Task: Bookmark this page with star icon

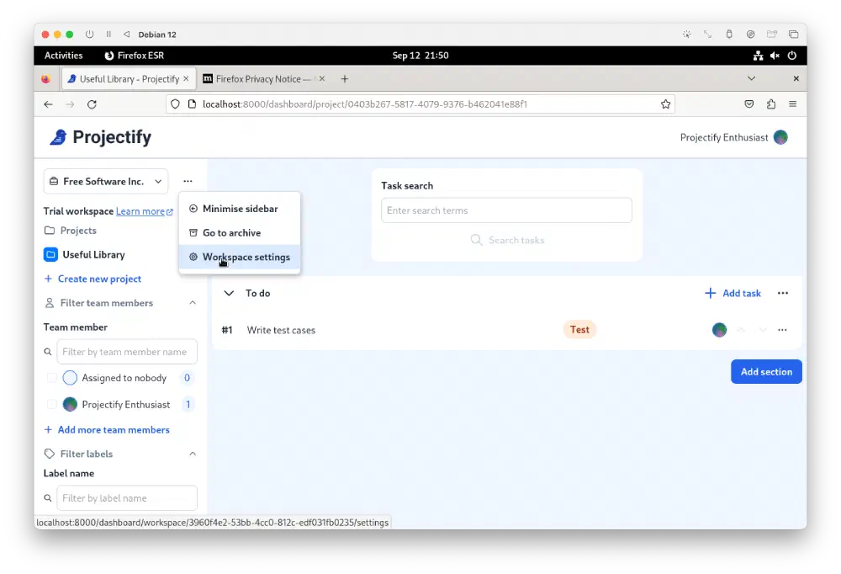Action: click(x=665, y=104)
